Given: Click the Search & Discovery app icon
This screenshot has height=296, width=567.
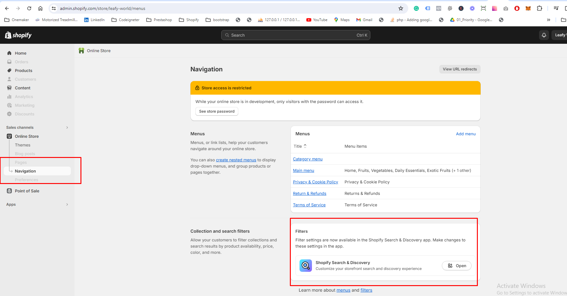Looking at the screenshot, I should point(306,266).
